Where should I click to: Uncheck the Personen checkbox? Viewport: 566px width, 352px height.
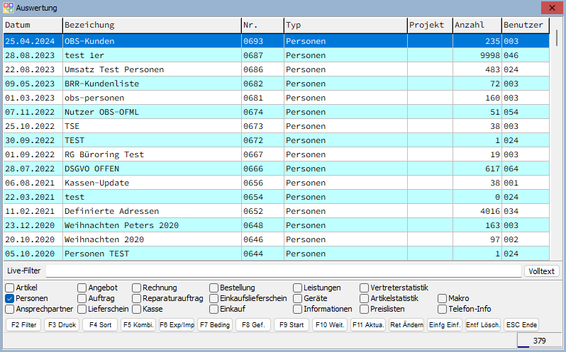coord(10,299)
